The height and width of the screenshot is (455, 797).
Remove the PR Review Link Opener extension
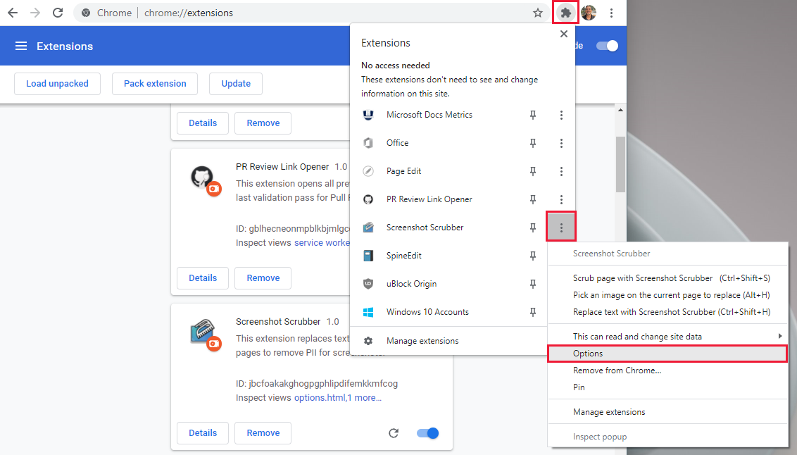[263, 278]
